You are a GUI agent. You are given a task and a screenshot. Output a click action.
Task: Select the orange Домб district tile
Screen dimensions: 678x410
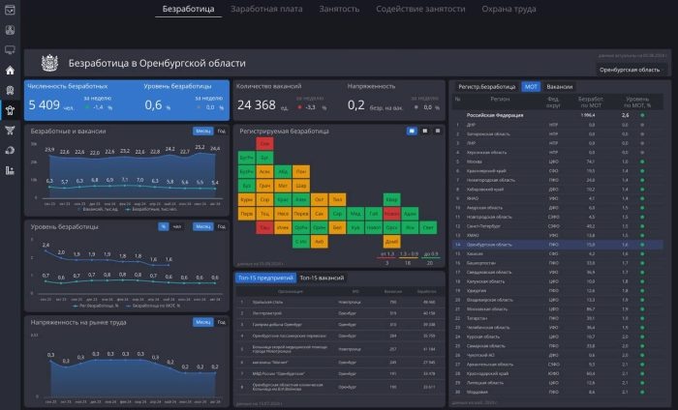pos(391,242)
